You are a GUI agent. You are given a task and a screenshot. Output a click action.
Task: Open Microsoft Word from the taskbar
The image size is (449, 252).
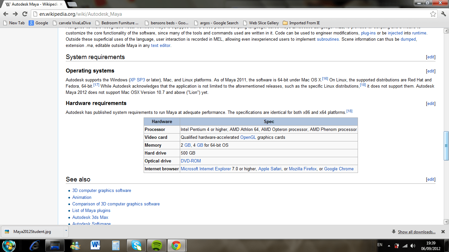tap(96, 245)
